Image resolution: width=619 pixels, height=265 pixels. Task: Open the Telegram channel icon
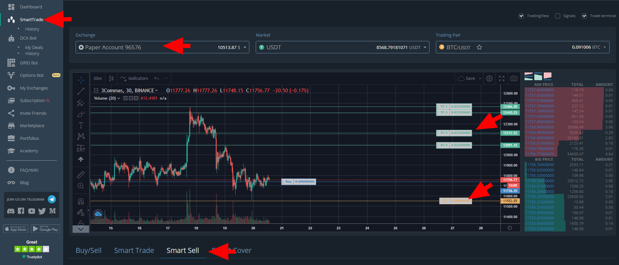click(52, 199)
